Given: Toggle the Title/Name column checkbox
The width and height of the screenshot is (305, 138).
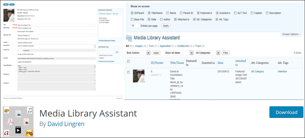Looking at the screenshot, I should (x=149, y=13).
